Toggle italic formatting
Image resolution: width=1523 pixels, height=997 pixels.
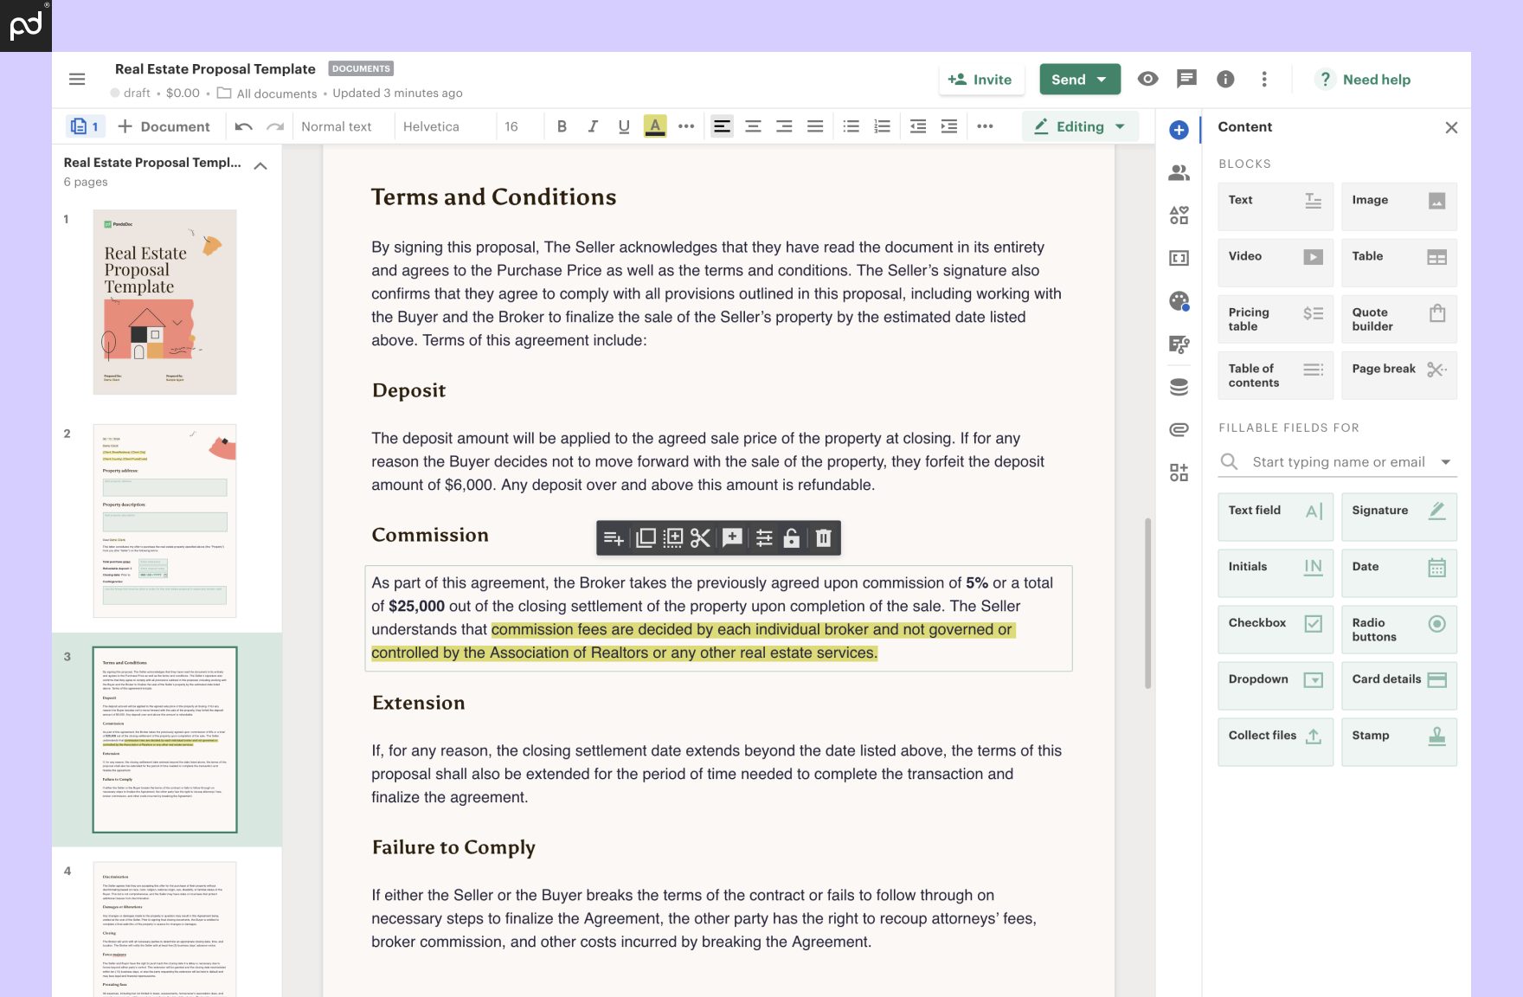tap(593, 126)
